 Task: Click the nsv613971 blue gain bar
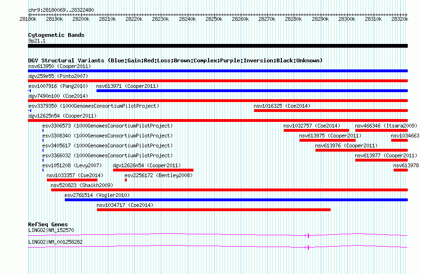(252, 91)
